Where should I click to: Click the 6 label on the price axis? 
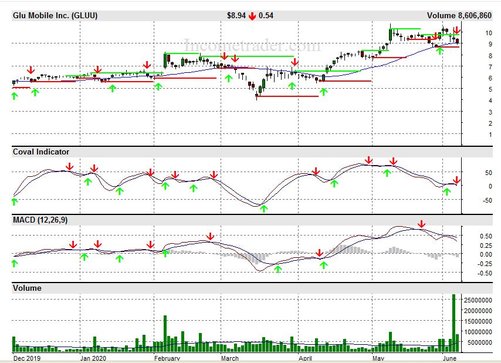tap(490, 78)
